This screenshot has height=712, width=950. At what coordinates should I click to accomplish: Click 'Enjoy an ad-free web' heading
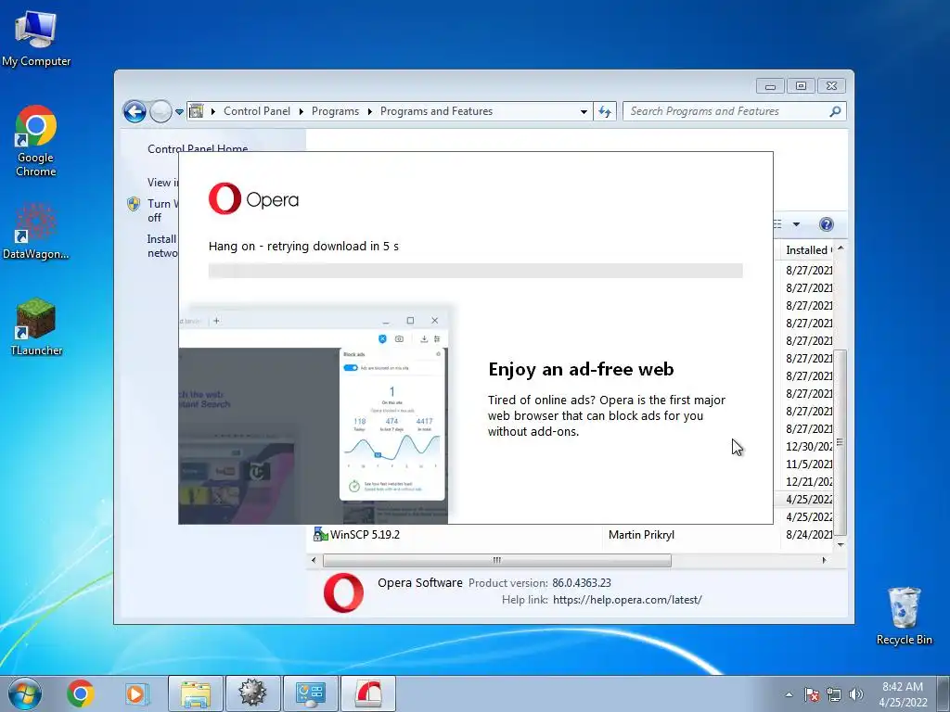[x=581, y=369]
